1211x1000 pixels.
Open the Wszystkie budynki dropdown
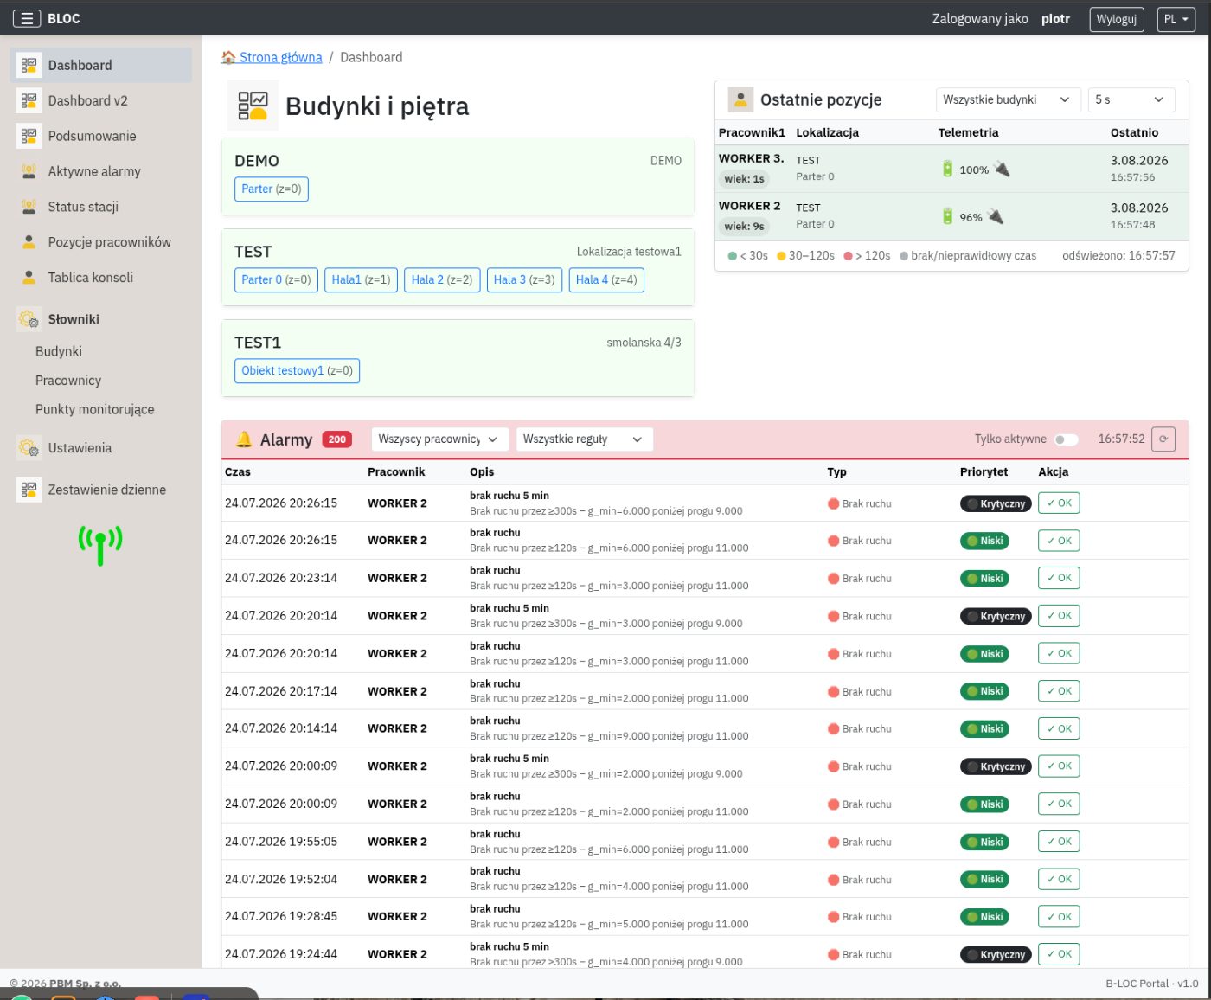pyautogui.click(x=1008, y=99)
